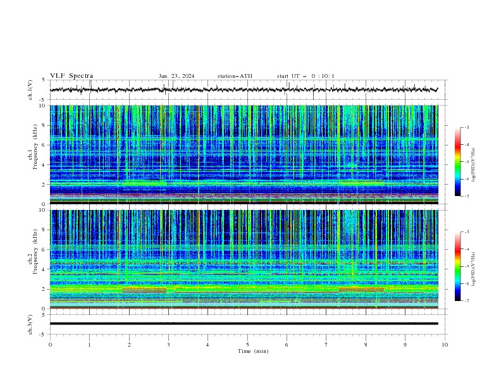The width and height of the screenshot is (501, 387).
Task: Click the "-3" label on the ch.1 color bar
Action: point(467,127)
